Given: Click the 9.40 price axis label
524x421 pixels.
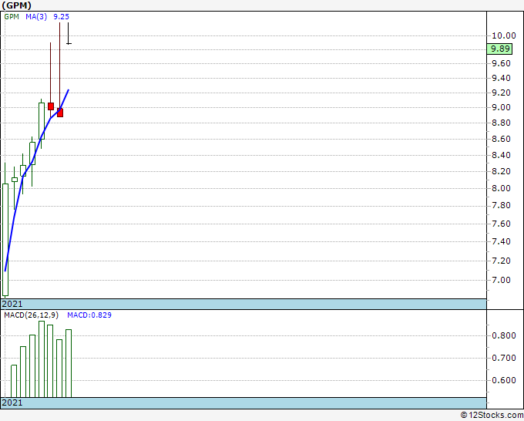Looking at the screenshot, I should 501,78.
